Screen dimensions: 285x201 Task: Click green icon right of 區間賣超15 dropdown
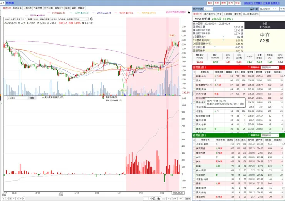[281, 135]
